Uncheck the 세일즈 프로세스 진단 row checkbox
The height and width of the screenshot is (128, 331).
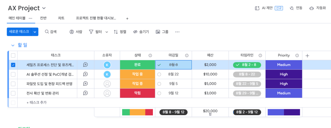click(x=13, y=65)
